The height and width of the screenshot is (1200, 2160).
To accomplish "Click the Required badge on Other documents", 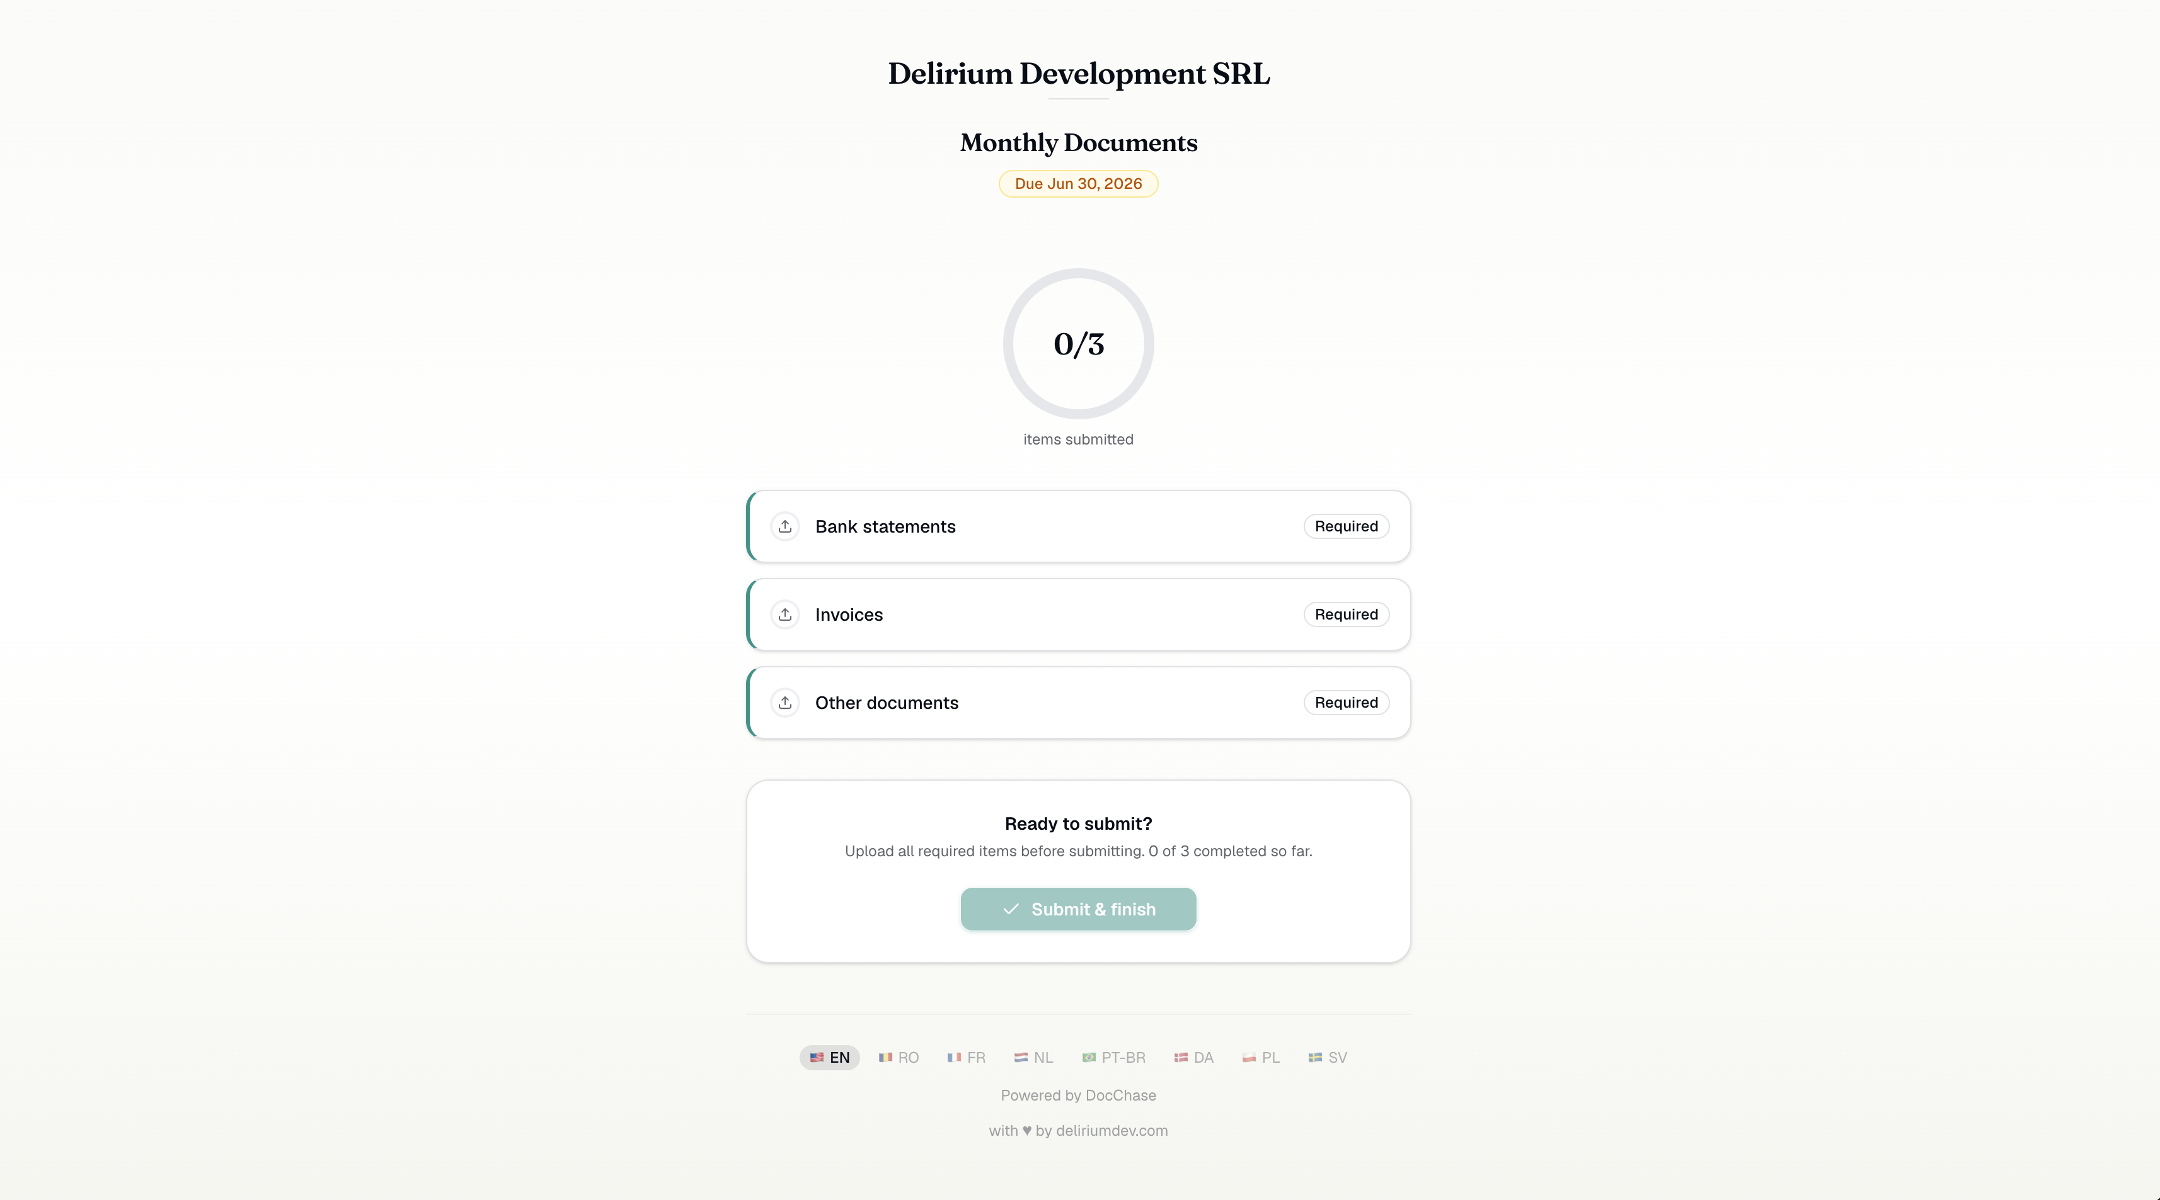I will (x=1346, y=702).
